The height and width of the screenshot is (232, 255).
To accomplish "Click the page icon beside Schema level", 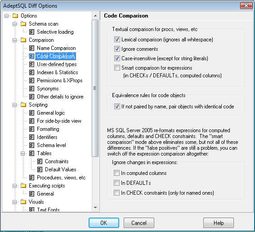I will tap(31, 145).
